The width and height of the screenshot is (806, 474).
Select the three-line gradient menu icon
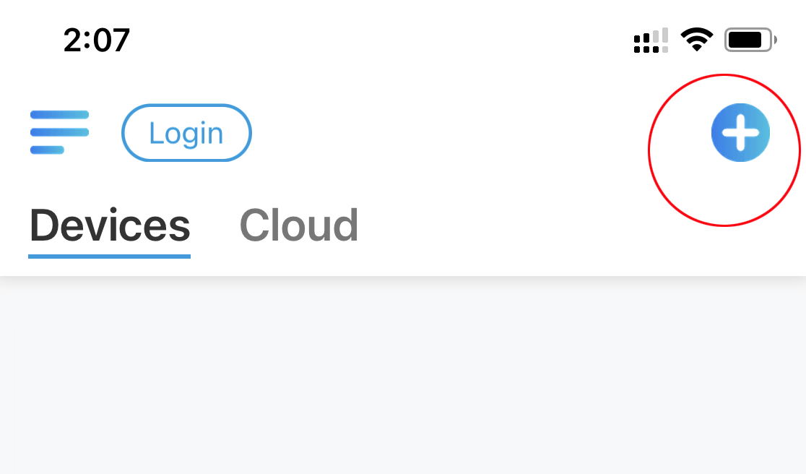[60, 132]
